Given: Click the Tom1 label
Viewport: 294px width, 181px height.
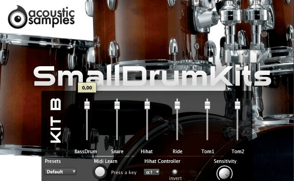Looking at the screenshot, I should [x=207, y=151].
